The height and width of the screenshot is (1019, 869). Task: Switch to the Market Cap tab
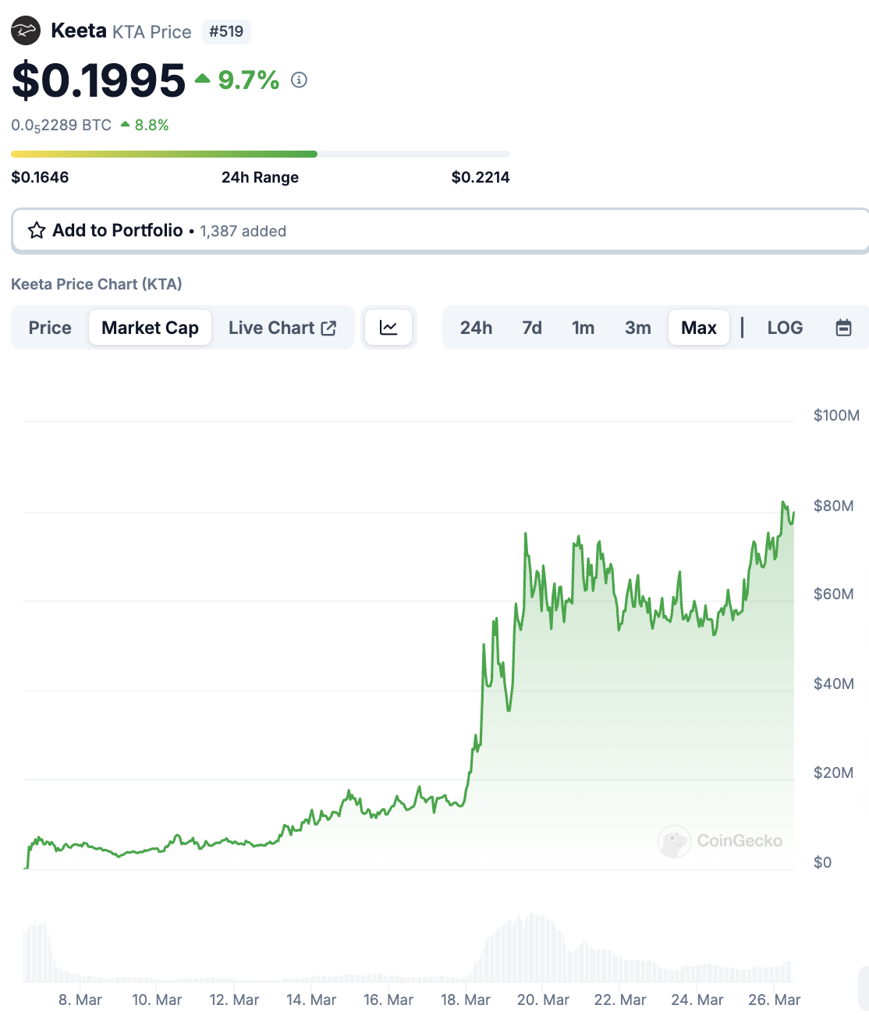[x=150, y=327]
